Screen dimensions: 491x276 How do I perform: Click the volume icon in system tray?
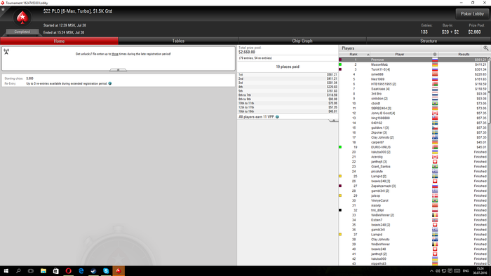[x=438, y=271]
